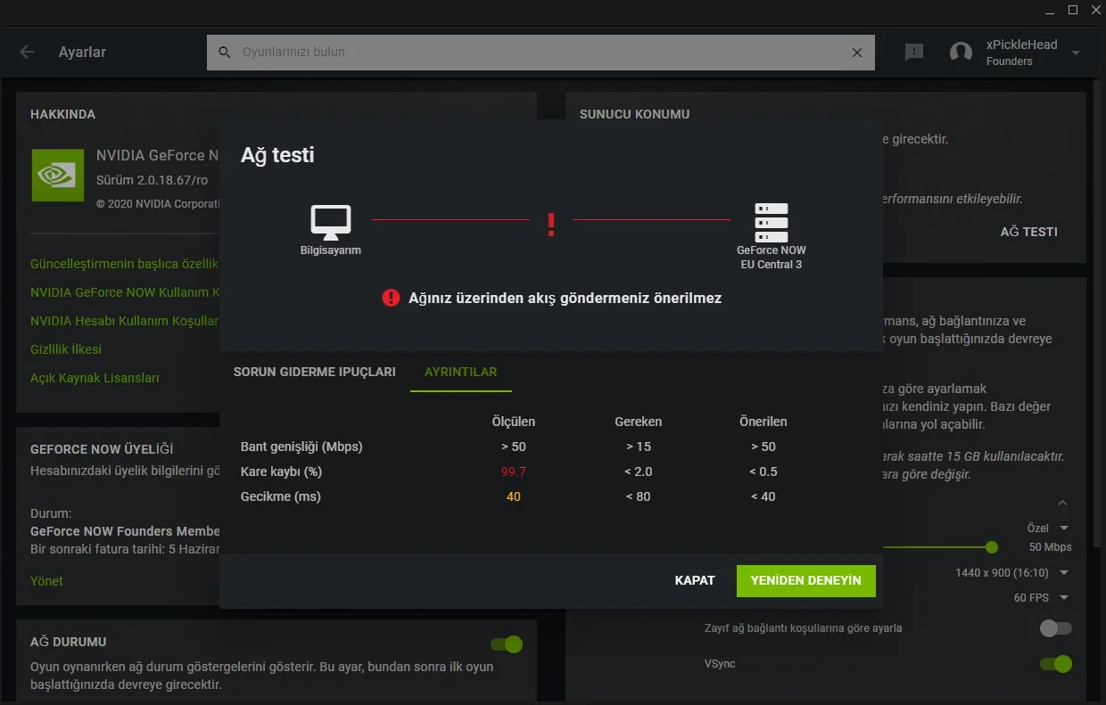Click the Oyunlarınızı bulun search field
Image resolution: width=1106 pixels, height=705 pixels.
pyautogui.click(x=541, y=53)
